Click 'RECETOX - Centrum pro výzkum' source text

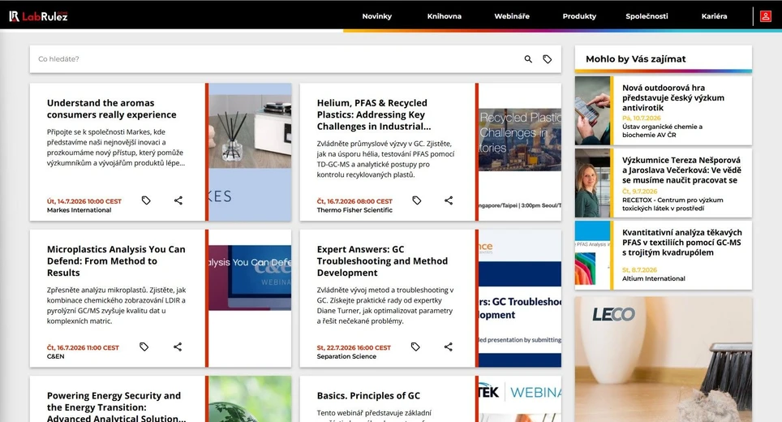click(672, 204)
